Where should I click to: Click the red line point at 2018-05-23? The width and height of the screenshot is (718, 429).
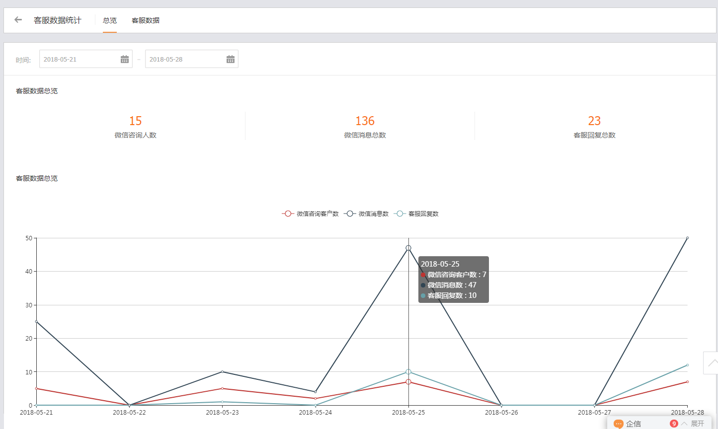(x=222, y=388)
